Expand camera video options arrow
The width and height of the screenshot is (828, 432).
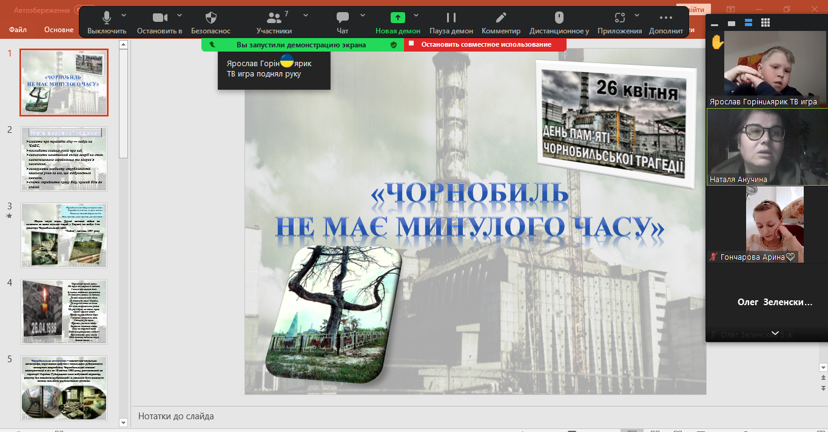180,15
